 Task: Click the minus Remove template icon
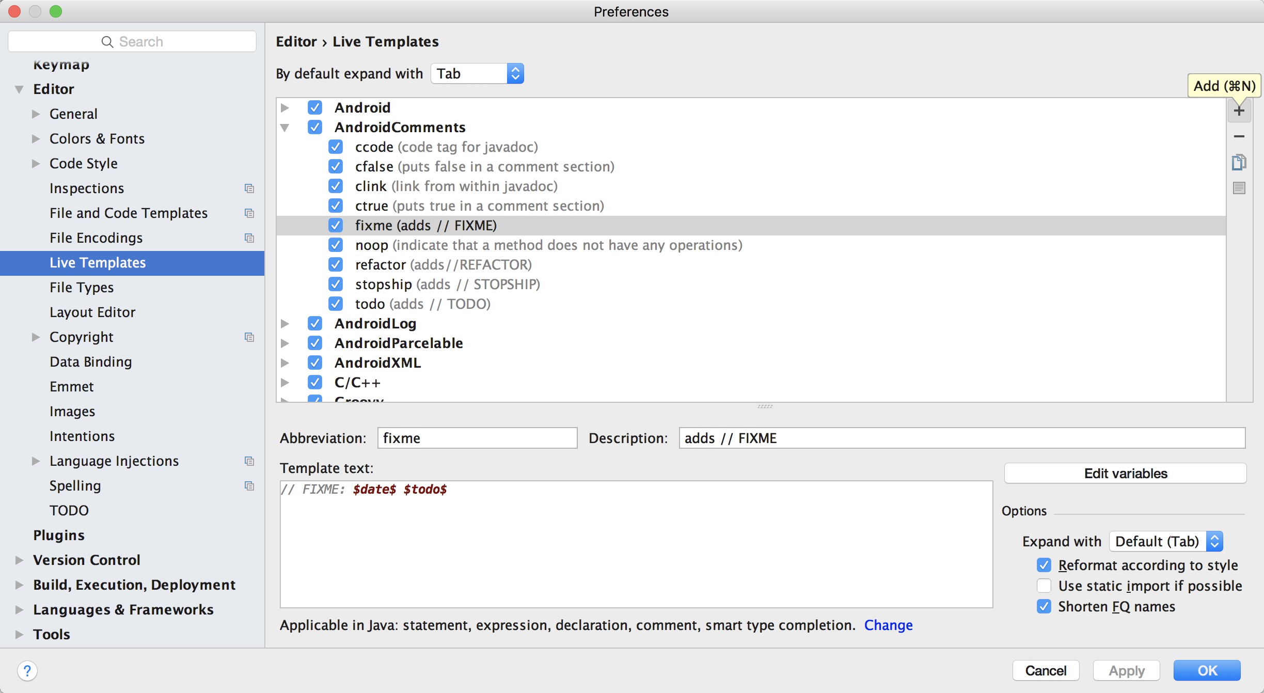[1239, 136]
